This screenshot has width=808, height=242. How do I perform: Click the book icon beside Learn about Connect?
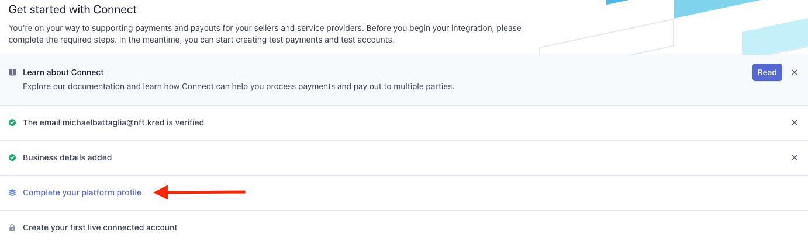tap(12, 72)
